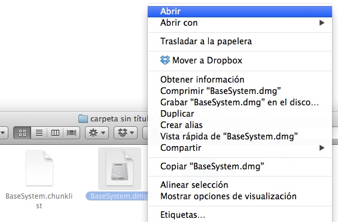
Task: Select the BaseSystem.dmg disk image icon
Action: pos(120,168)
